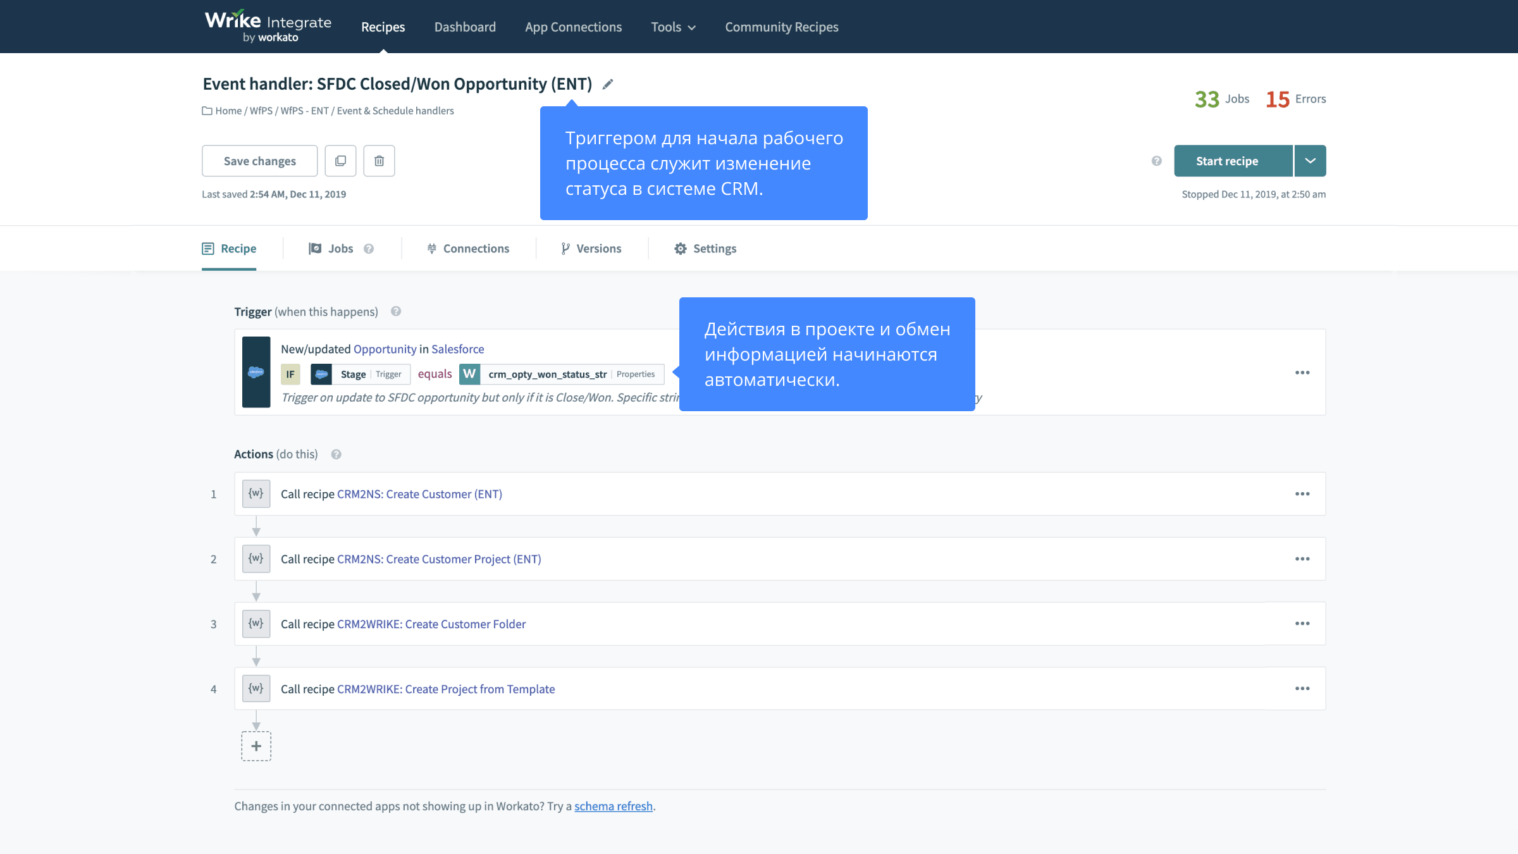Switch to the Versions tab
The width and height of the screenshot is (1518, 854).
pos(591,249)
